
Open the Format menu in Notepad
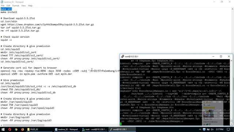tap(16, 6)
